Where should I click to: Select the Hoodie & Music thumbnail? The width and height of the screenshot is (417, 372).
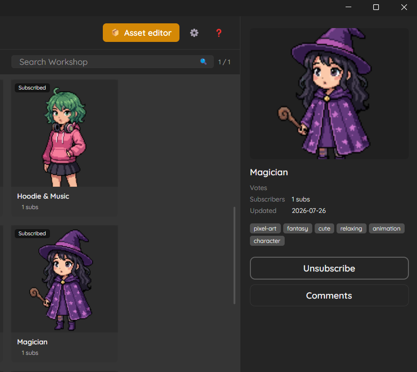point(64,133)
